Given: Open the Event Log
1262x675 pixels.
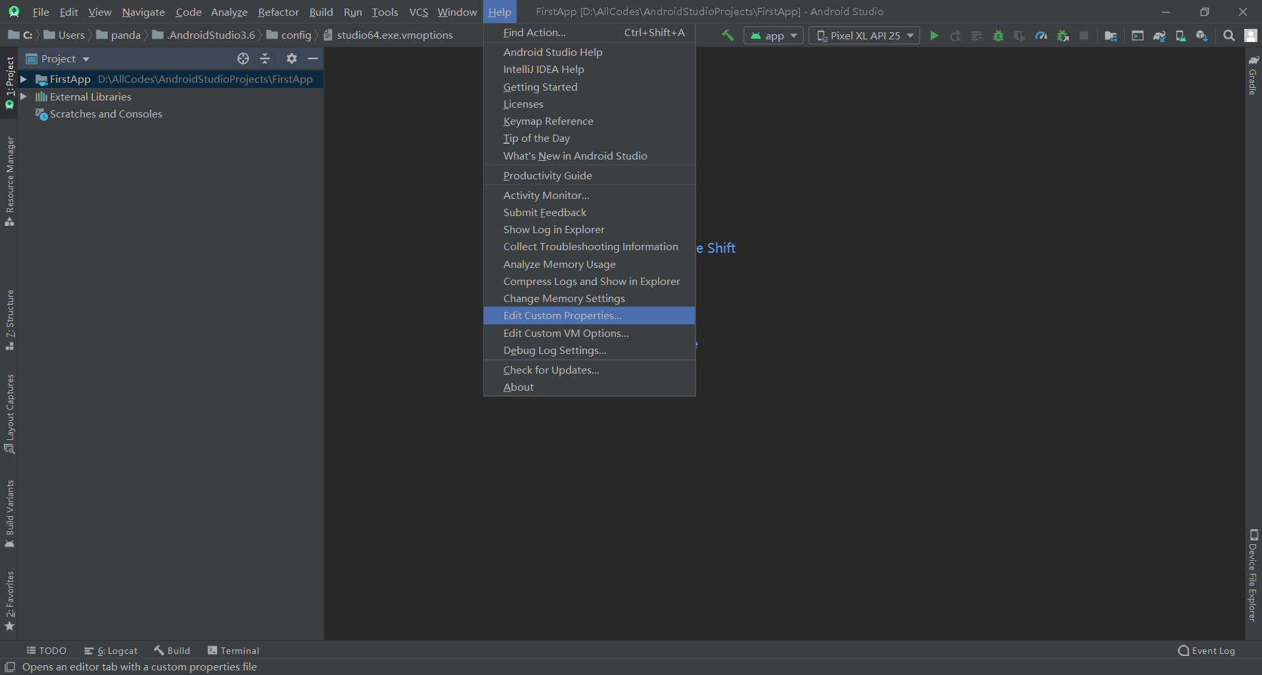Looking at the screenshot, I should [x=1206, y=651].
